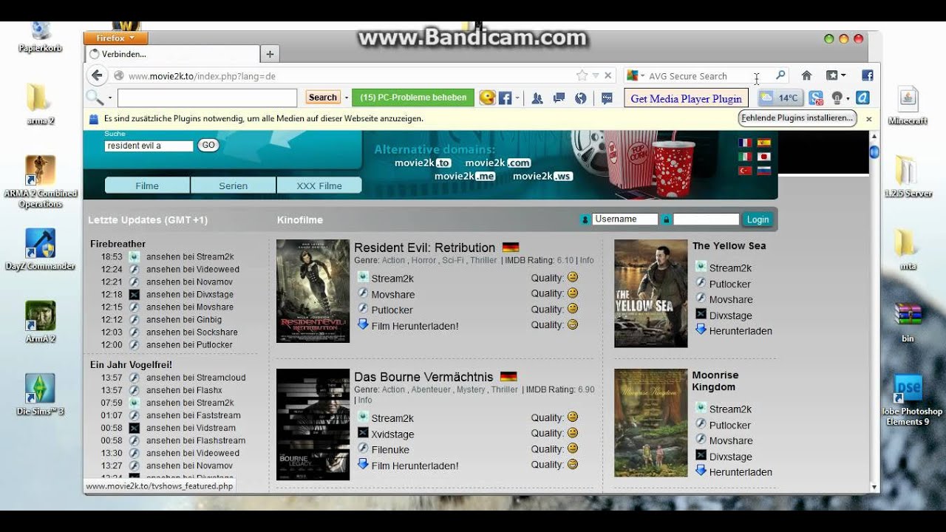Click the Turkish flag language icon
This screenshot has height=532, width=946.
pos(745,170)
